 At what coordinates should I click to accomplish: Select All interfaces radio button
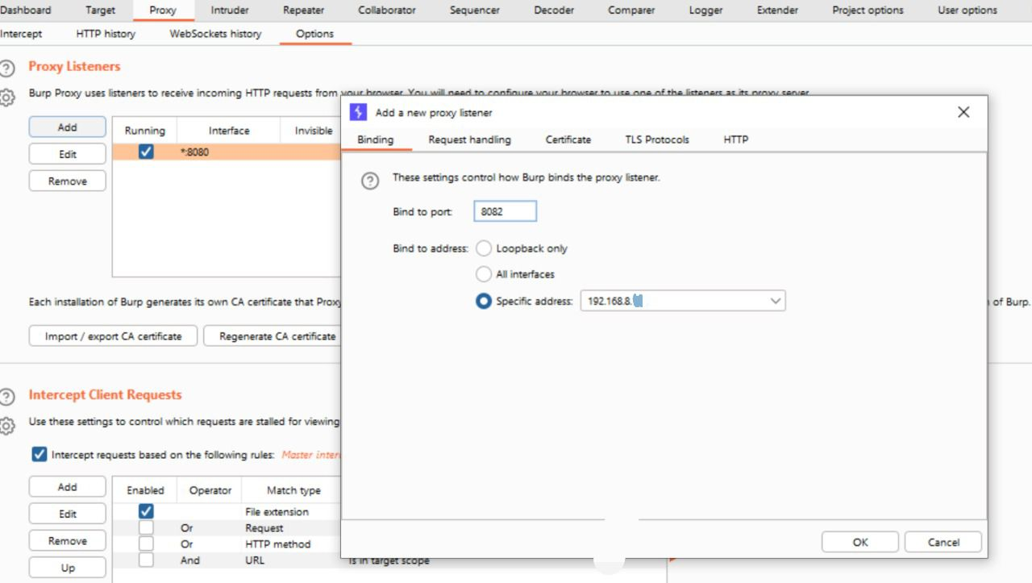click(484, 274)
